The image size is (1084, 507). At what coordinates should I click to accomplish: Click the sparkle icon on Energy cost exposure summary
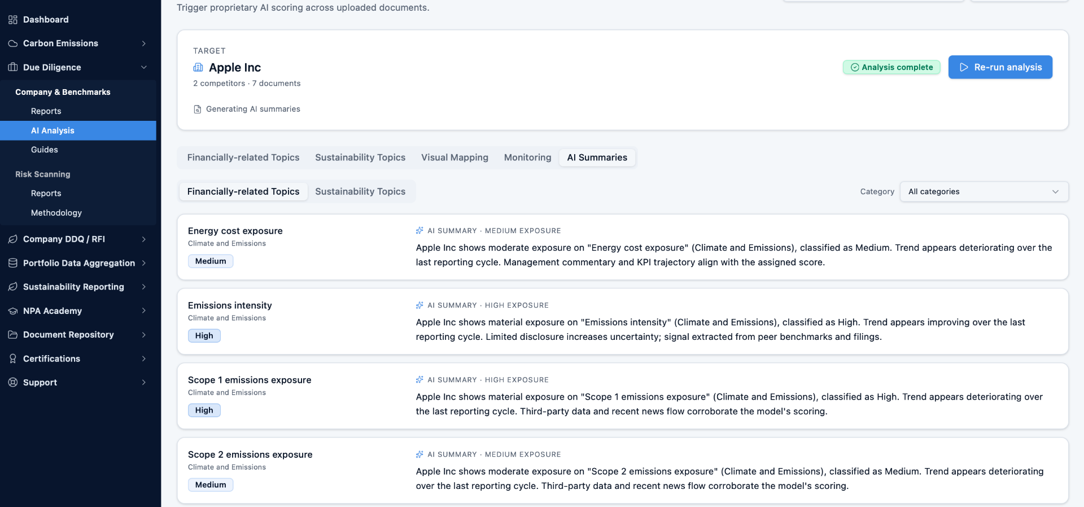(x=419, y=230)
